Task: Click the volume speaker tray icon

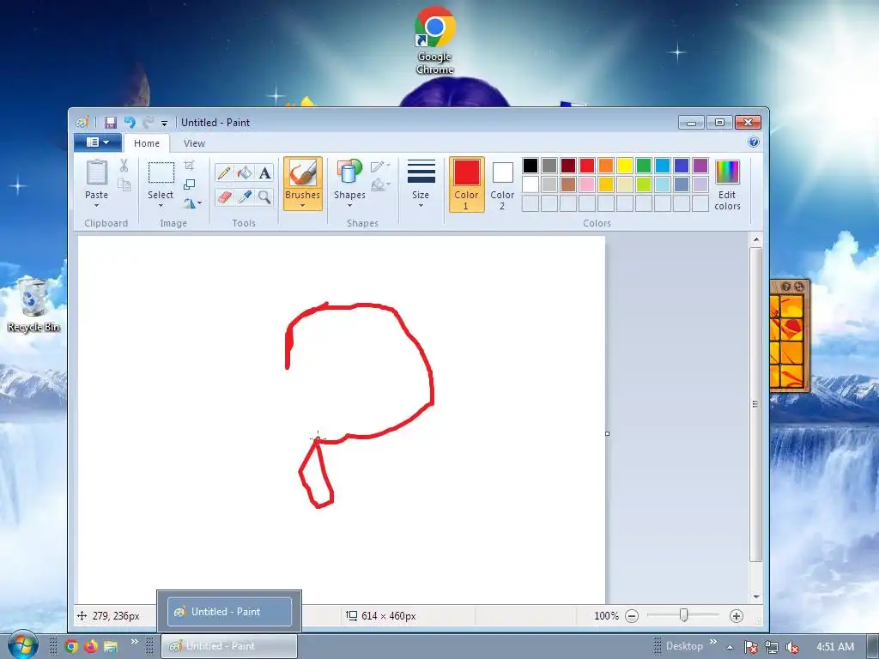Action: pyautogui.click(x=792, y=647)
